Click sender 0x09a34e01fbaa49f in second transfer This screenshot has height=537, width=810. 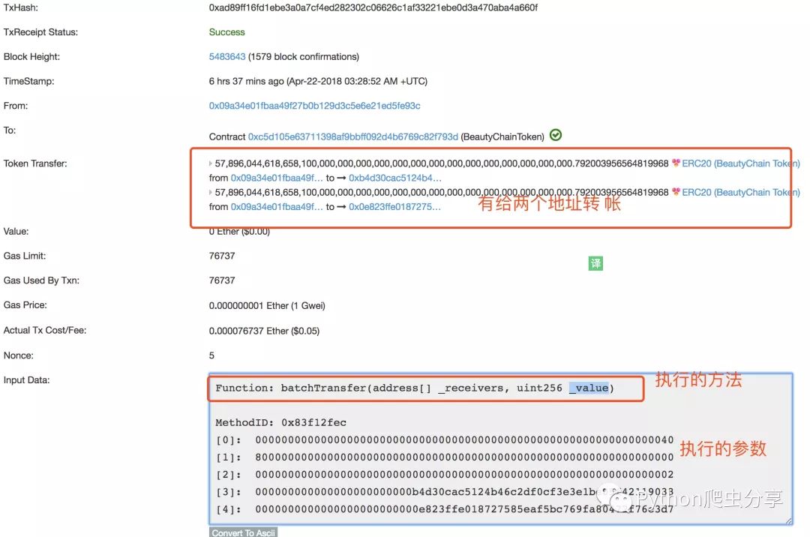tap(277, 207)
